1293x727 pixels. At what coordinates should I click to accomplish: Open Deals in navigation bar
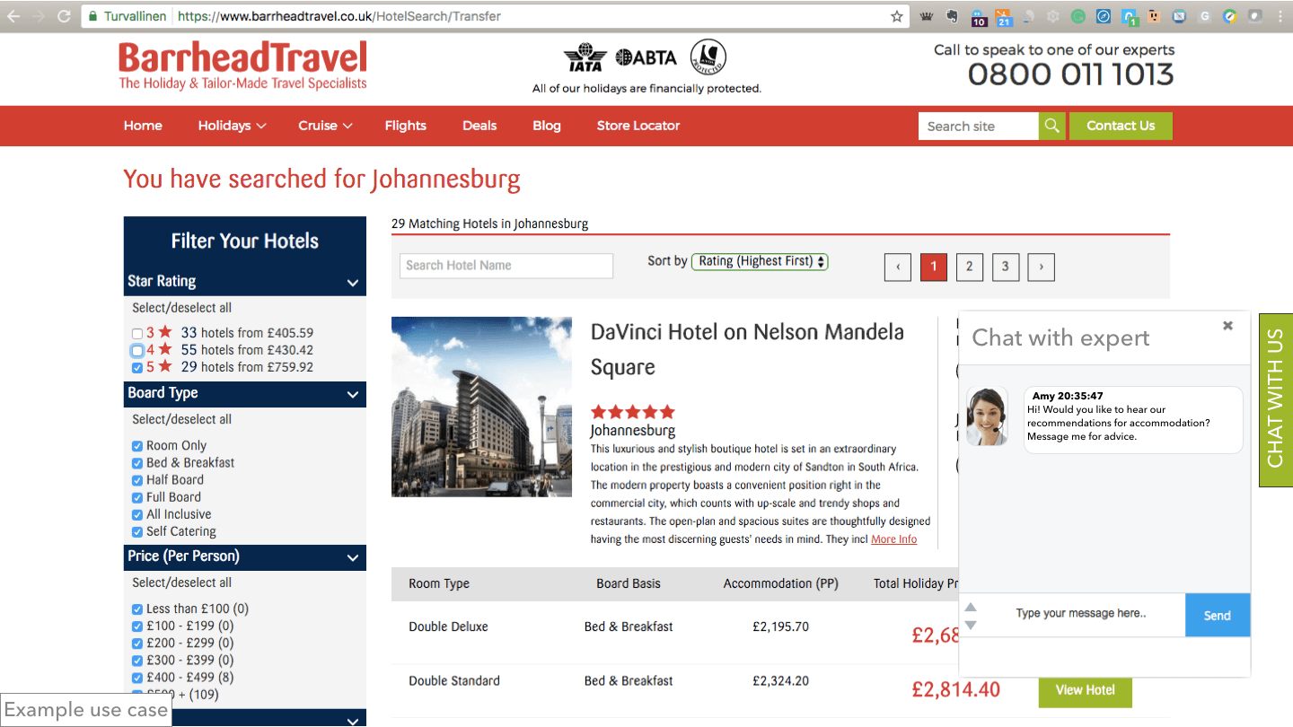[479, 126]
